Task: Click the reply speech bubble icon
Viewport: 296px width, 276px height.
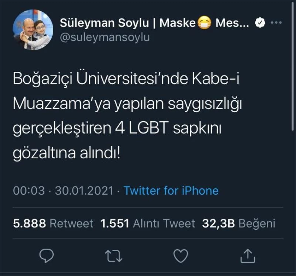Action: pos(46,256)
